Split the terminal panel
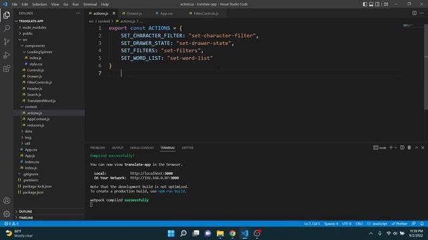The width and height of the screenshot is (428, 240). pos(402,147)
